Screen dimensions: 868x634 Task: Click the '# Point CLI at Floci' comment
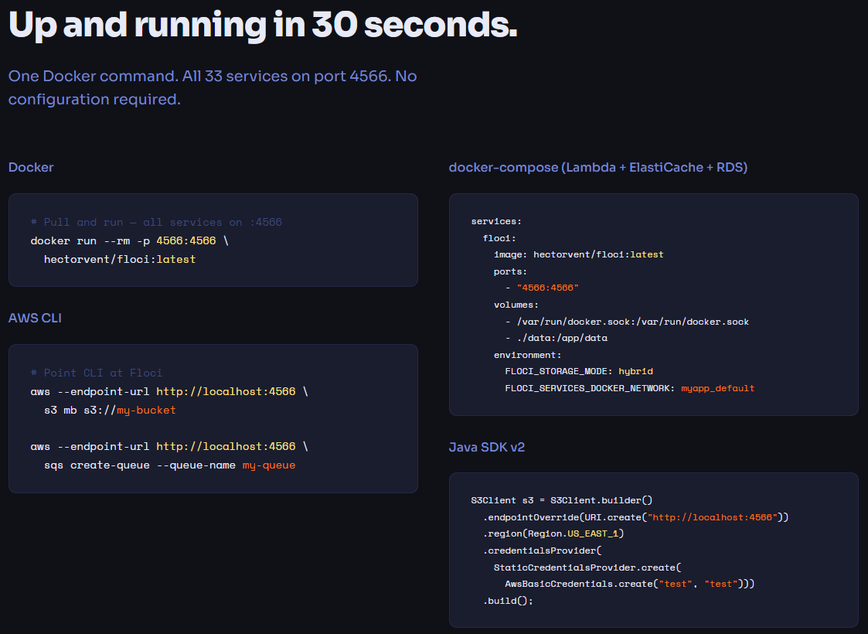click(x=97, y=373)
